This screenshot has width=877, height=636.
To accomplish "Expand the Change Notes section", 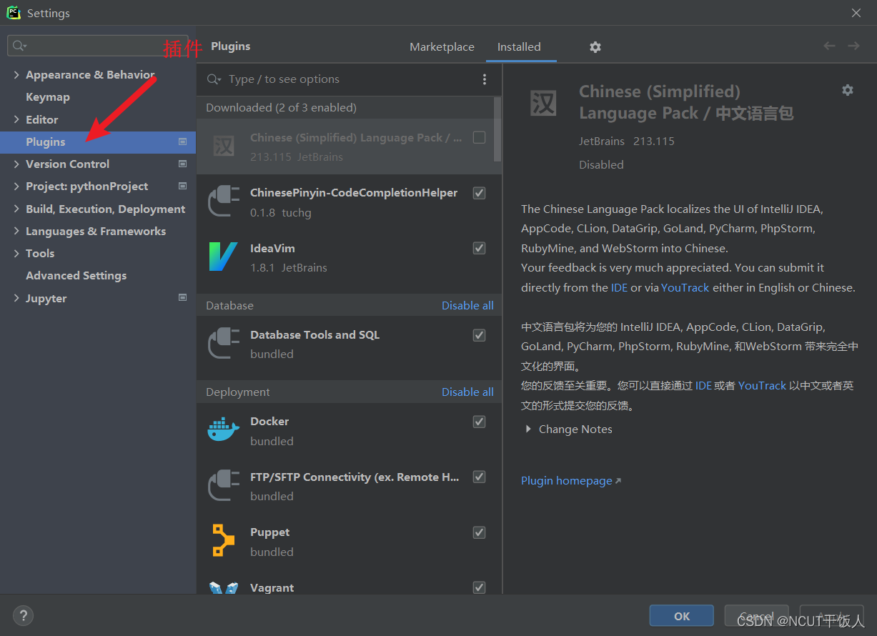I will pyautogui.click(x=528, y=429).
